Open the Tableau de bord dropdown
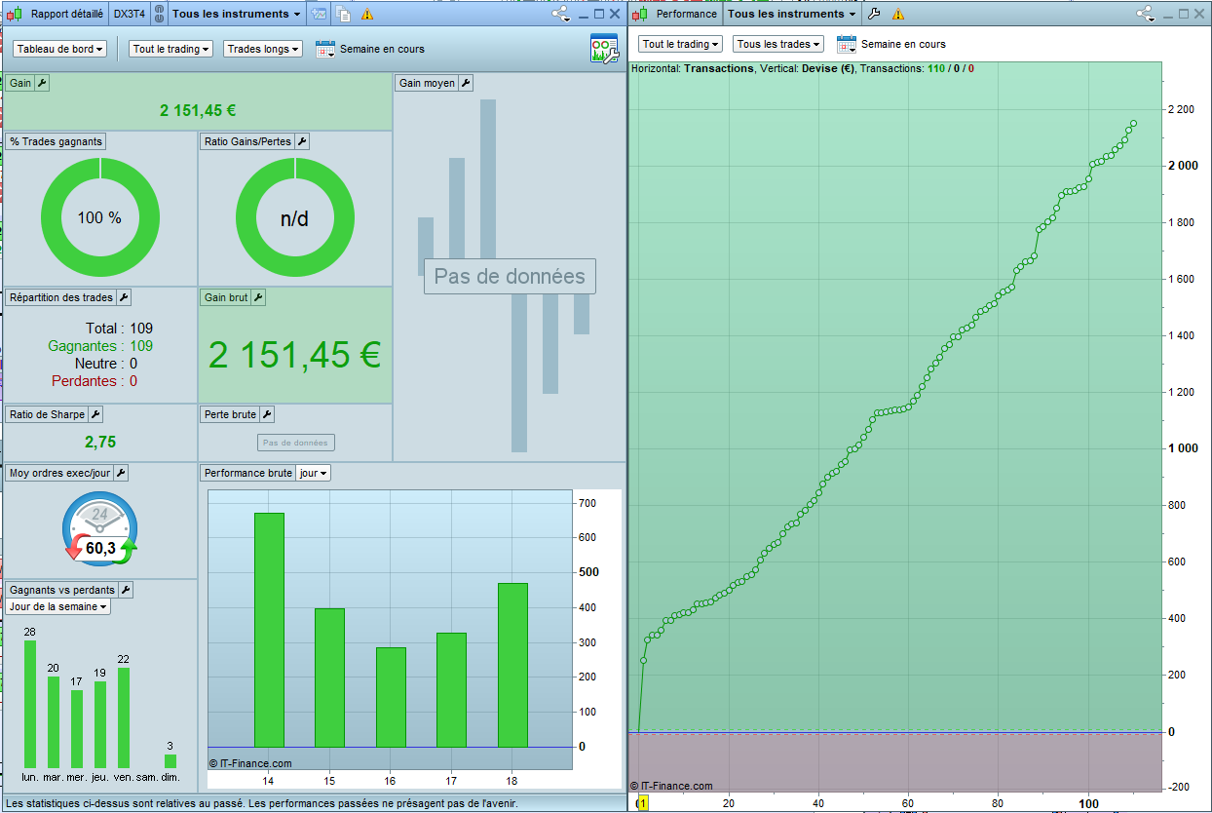Image resolution: width=1212 pixels, height=813 pixels. (59, 49)
